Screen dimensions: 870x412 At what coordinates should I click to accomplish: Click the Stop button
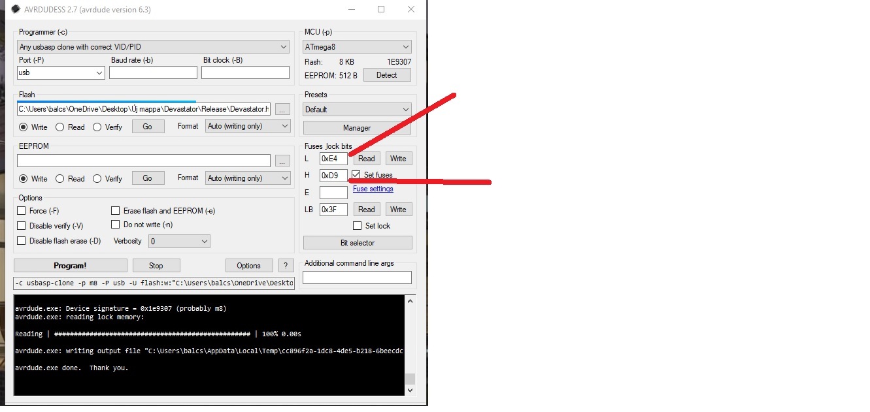156,266
